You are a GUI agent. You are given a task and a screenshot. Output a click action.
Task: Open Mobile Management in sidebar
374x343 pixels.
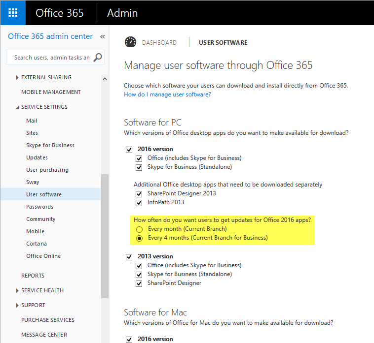click(x=51, y=92)
